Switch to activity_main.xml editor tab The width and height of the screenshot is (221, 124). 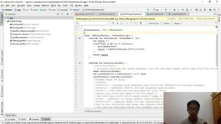click(86, 14)
